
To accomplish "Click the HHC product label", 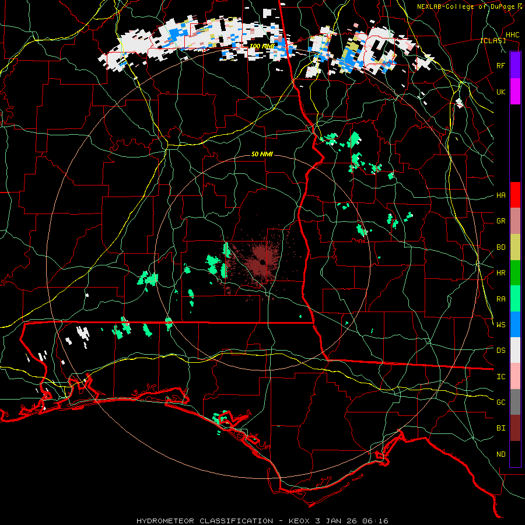I will point(512,35).
